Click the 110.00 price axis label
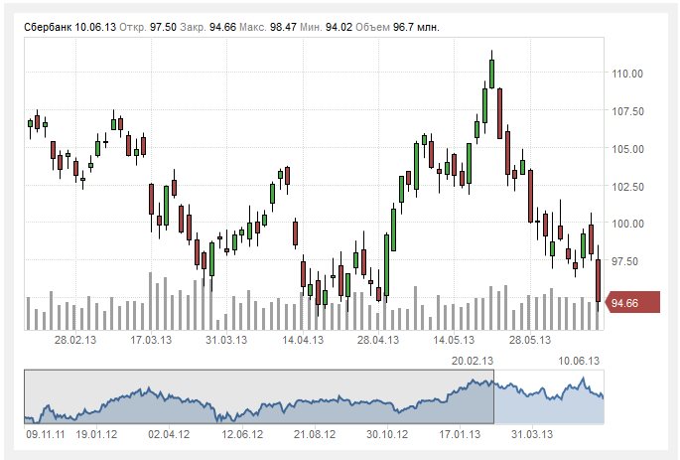Viewport: 680px width, 460px height. click(x=627, y=74)
